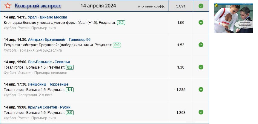
Task: Click yellow star on the advertisement image
Action: (216, 5)
